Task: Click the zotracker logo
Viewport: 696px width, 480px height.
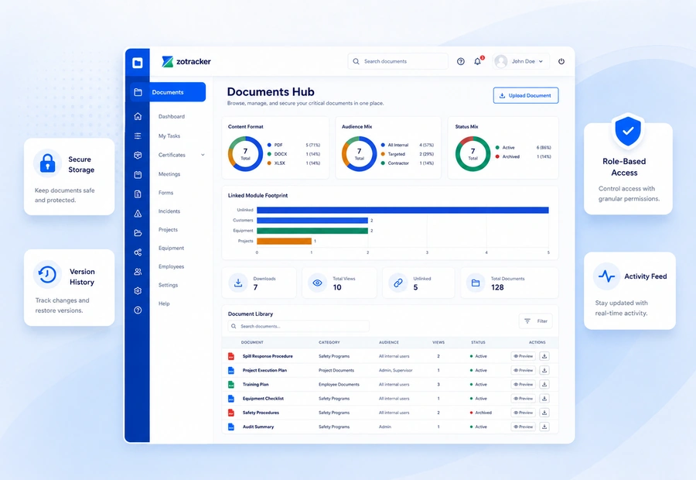Action: 186,61
